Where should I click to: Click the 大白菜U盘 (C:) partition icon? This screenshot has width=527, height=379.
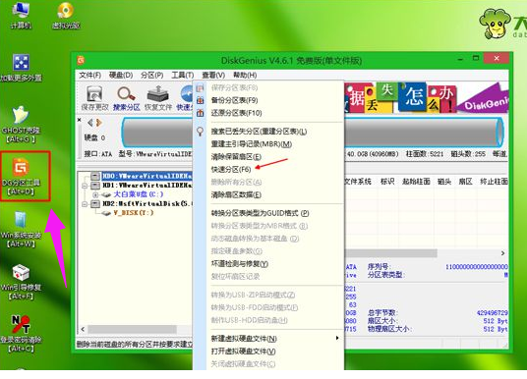click(106, 194)
